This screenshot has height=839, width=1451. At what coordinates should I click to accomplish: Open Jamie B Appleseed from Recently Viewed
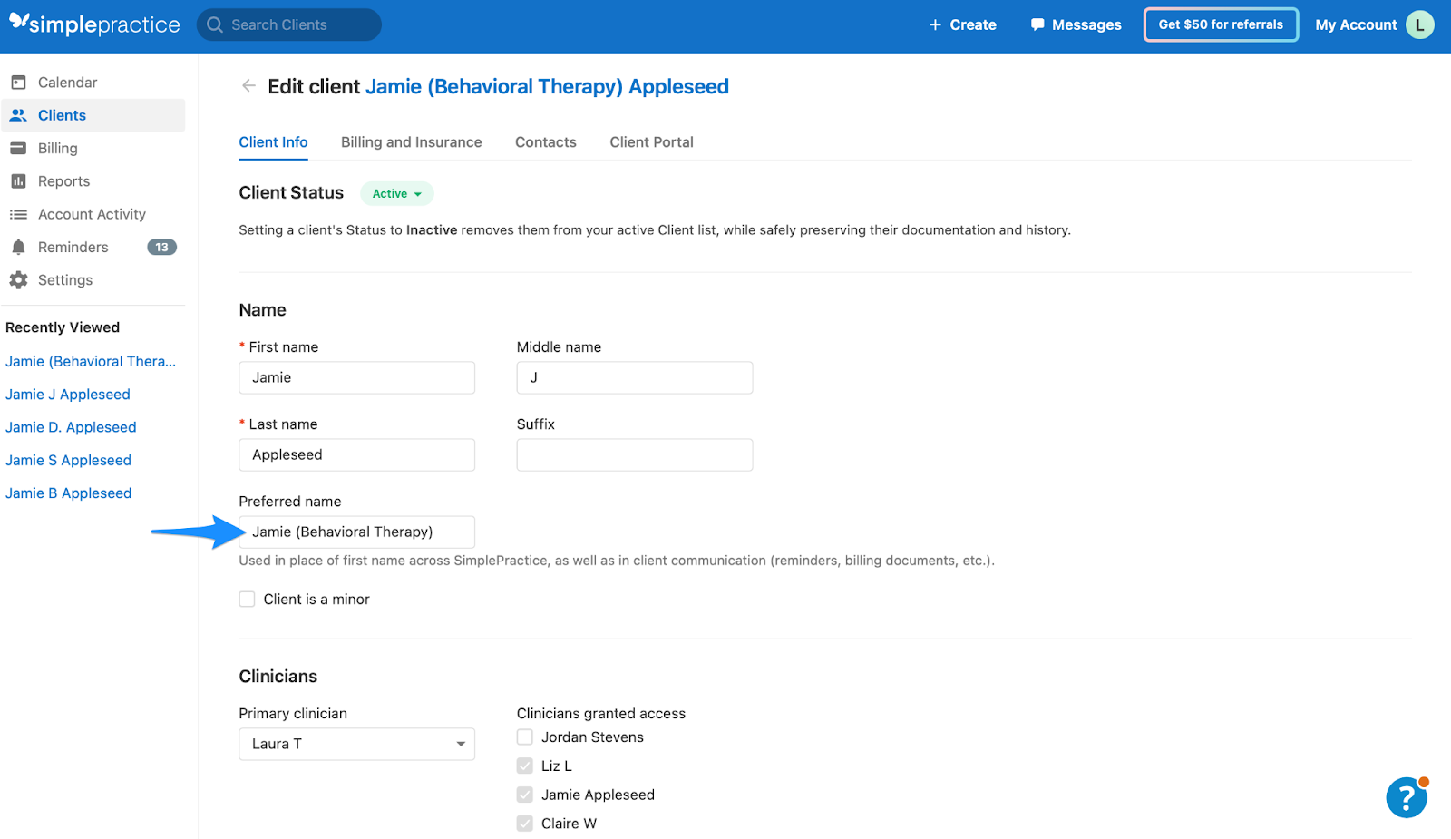click(68, 493)
